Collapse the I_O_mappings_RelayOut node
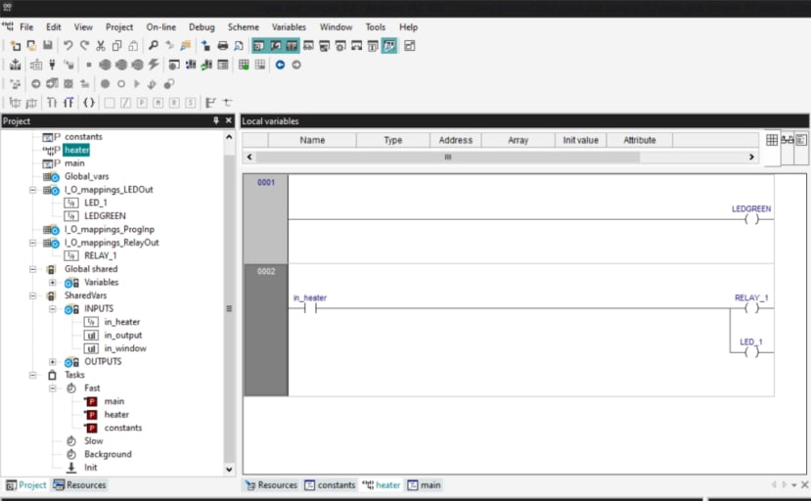 [x=32, y=243]
